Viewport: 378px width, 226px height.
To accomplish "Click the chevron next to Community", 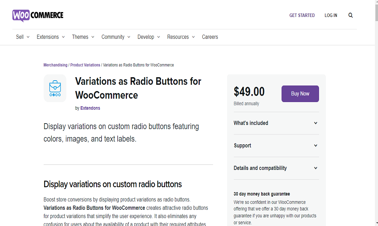I will point(129,37).
